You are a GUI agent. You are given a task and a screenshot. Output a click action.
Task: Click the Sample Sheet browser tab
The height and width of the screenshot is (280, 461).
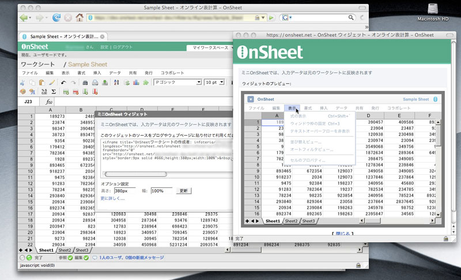pyautogui.click(x=63, y=36)
